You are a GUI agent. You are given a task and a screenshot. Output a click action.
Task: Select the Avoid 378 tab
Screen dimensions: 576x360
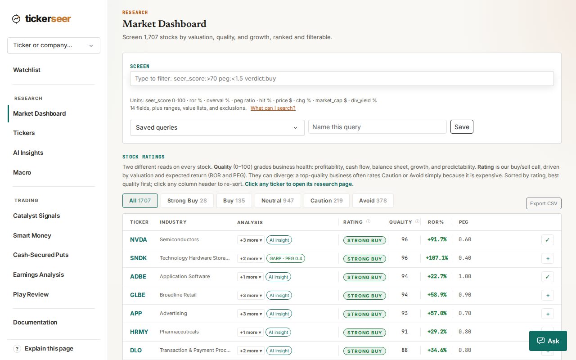click(x=373, y=201)
